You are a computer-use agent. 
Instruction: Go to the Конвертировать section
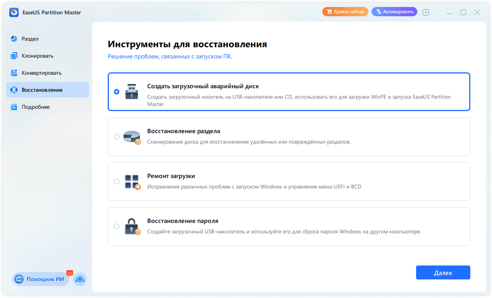(x=48, y=73)
